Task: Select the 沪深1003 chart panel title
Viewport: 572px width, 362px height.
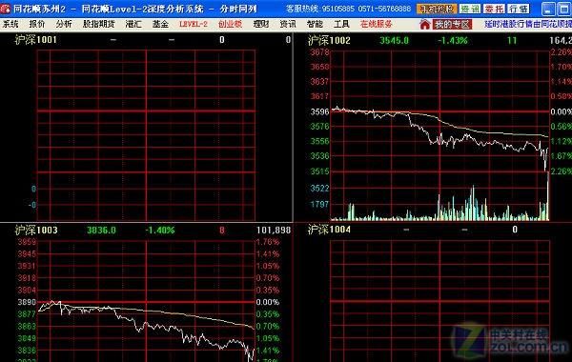Action: (x=36, y=230)
